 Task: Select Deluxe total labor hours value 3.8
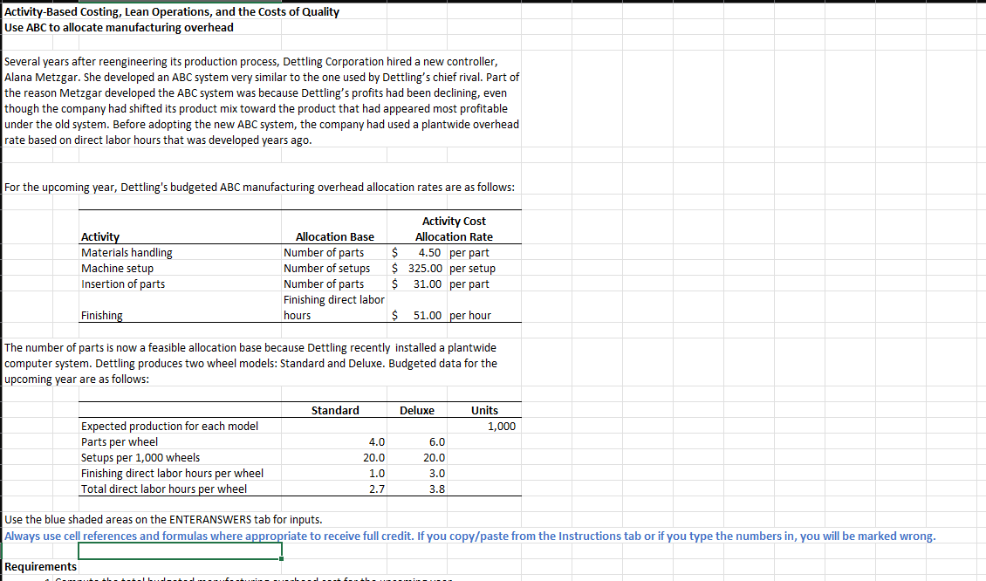[x=437, y=489]
